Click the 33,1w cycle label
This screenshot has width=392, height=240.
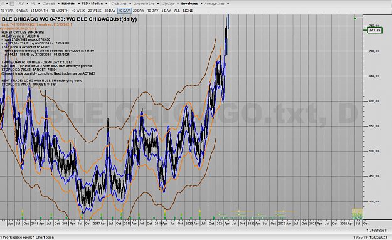tap(358, 214)
